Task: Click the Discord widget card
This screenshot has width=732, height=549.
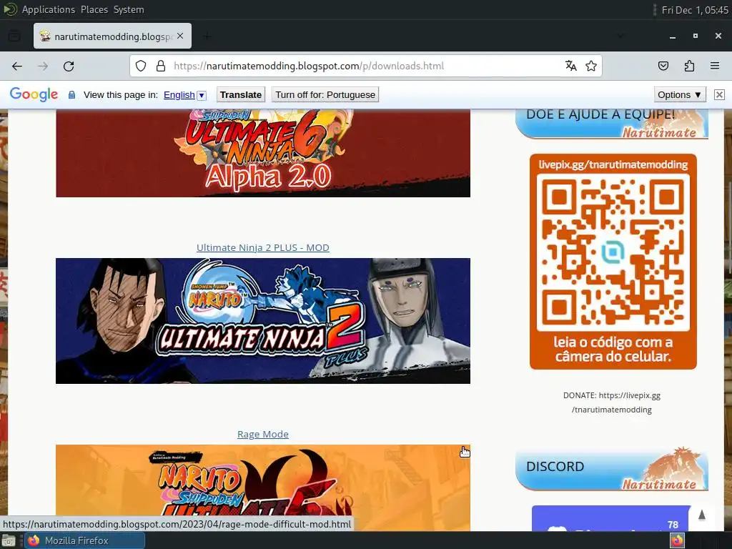Action: click(x=612, y=518)
